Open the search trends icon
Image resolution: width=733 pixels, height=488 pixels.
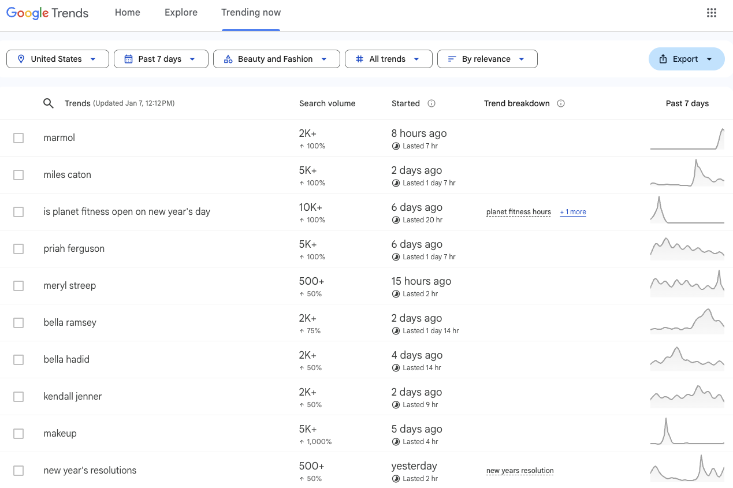(49, 103)
